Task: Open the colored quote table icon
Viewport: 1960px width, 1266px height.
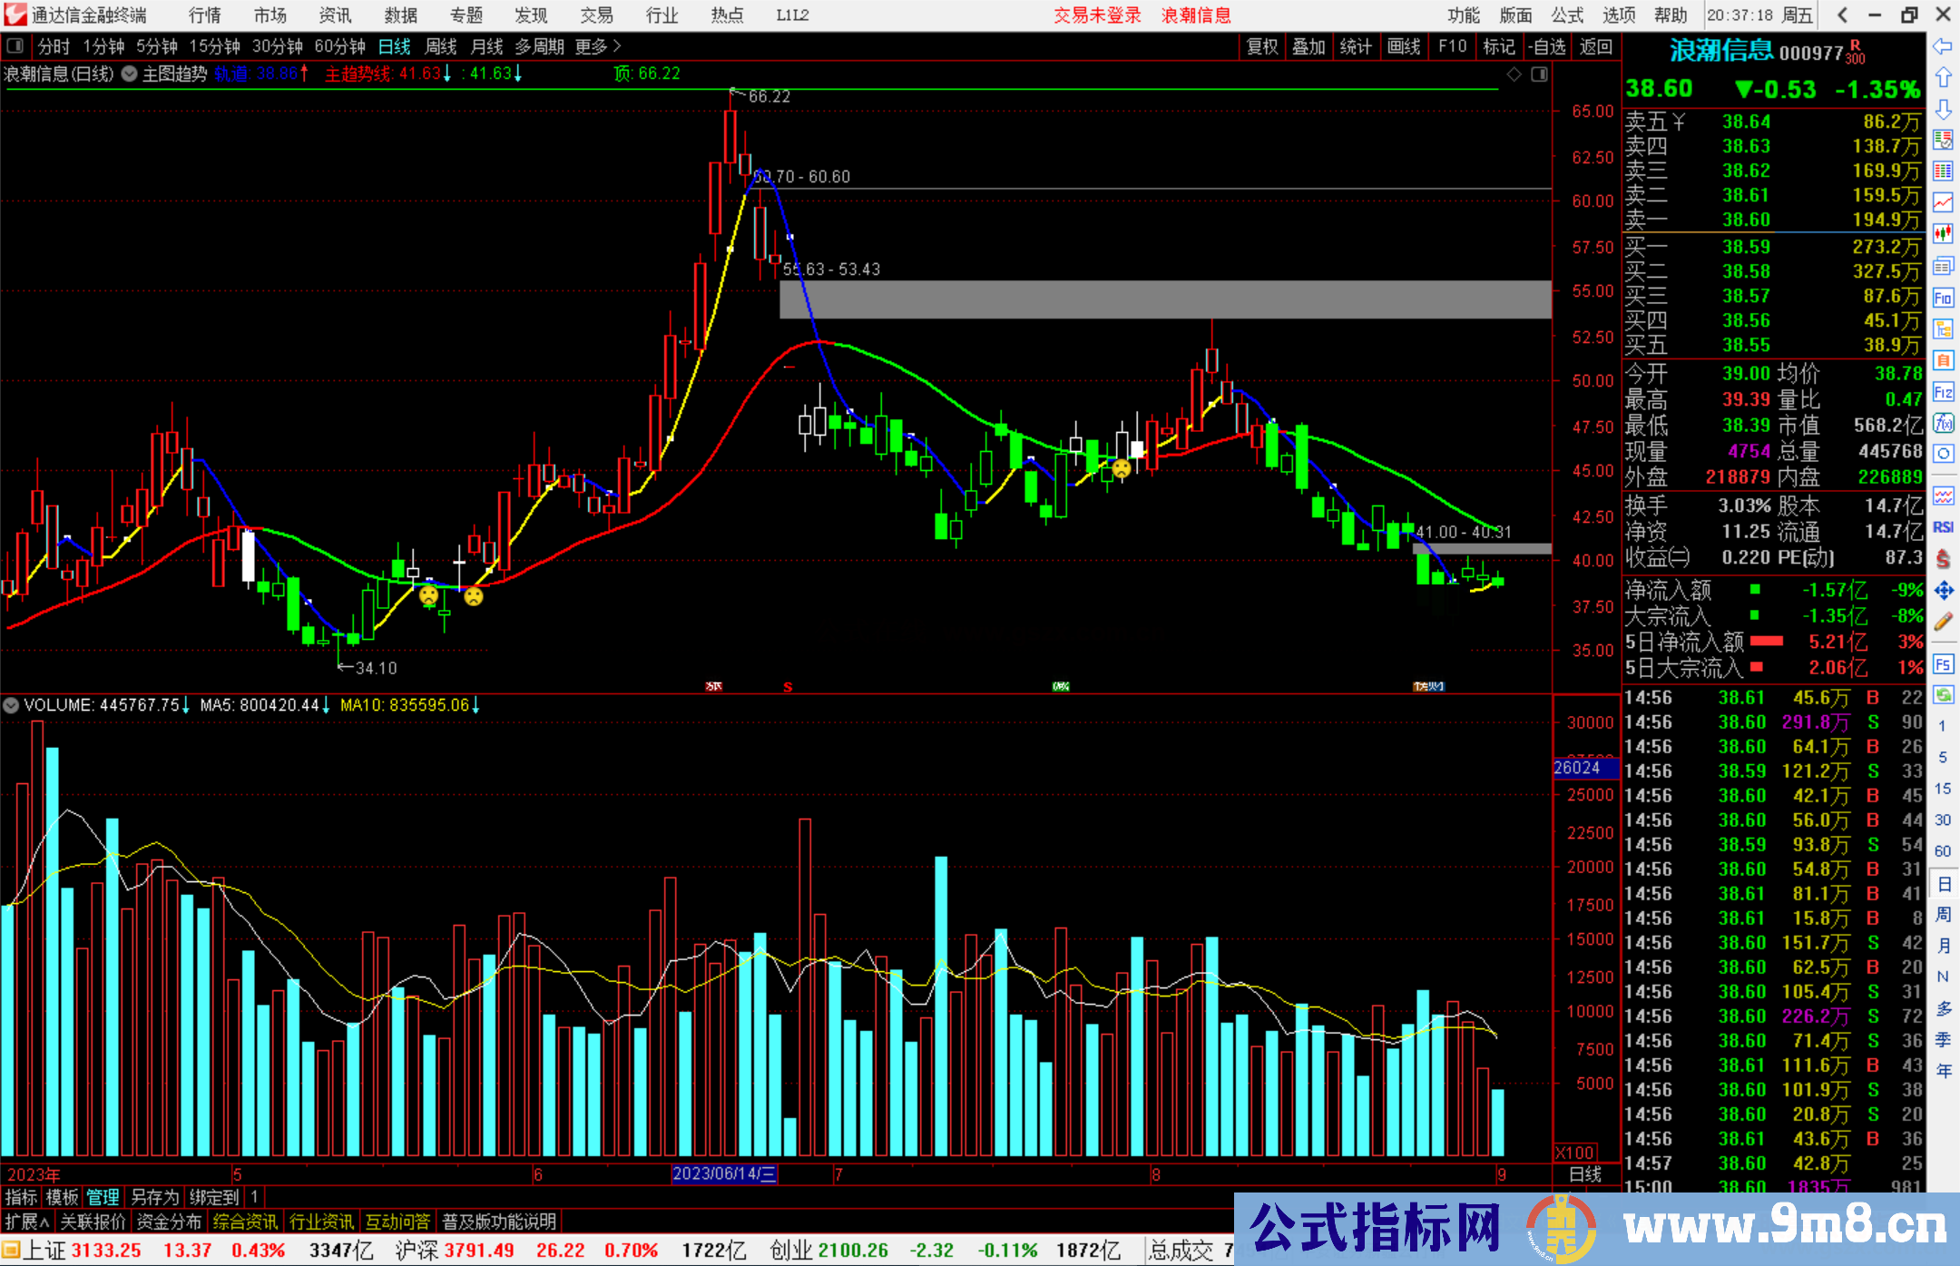Action: pyautogui.click(x=1943, y=172)
